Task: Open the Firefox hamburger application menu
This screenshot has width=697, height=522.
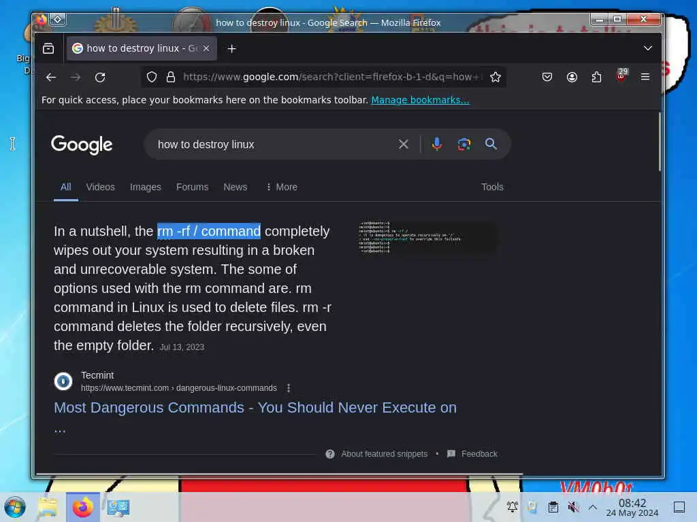Action: (645, 77)
